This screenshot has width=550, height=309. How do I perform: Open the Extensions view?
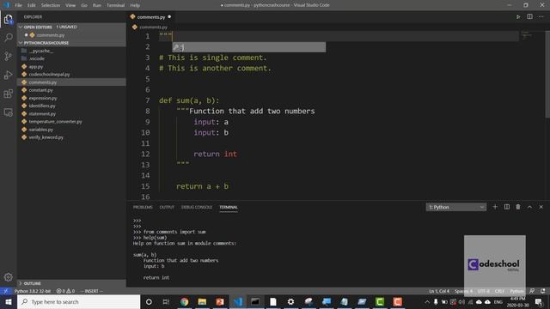tap(9, 94)
